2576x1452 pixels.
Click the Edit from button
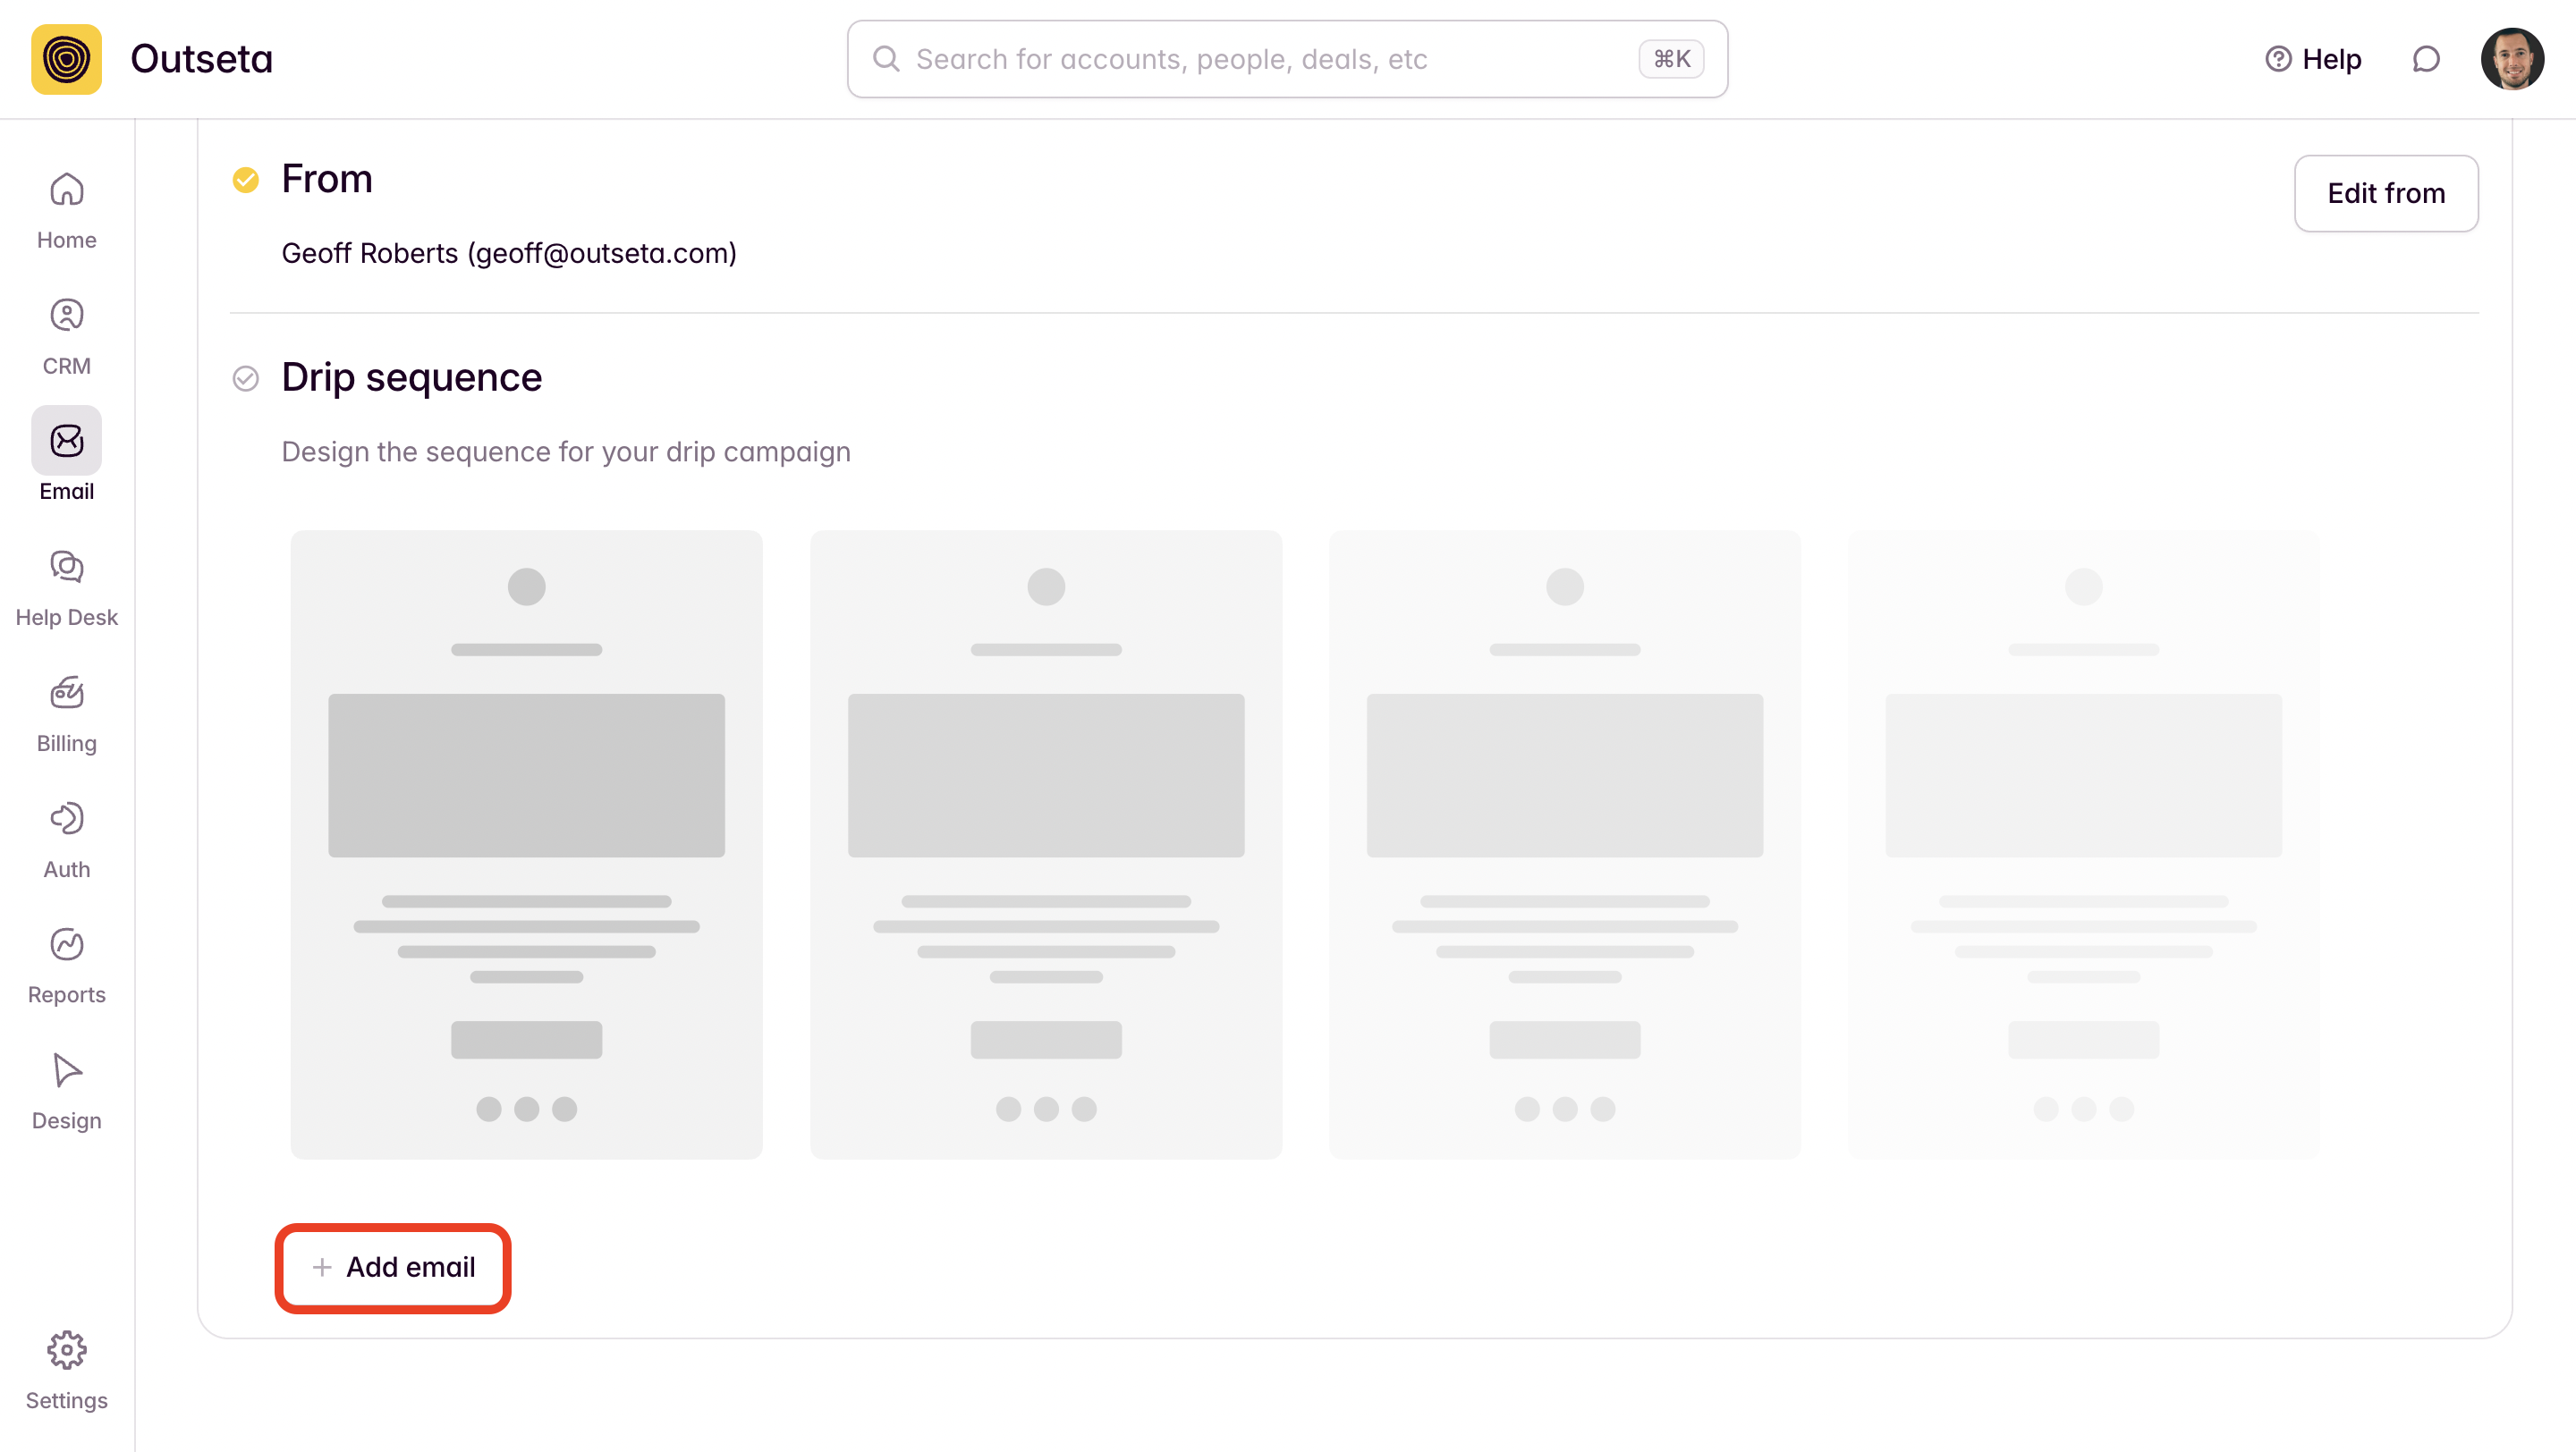point(2386,193)
